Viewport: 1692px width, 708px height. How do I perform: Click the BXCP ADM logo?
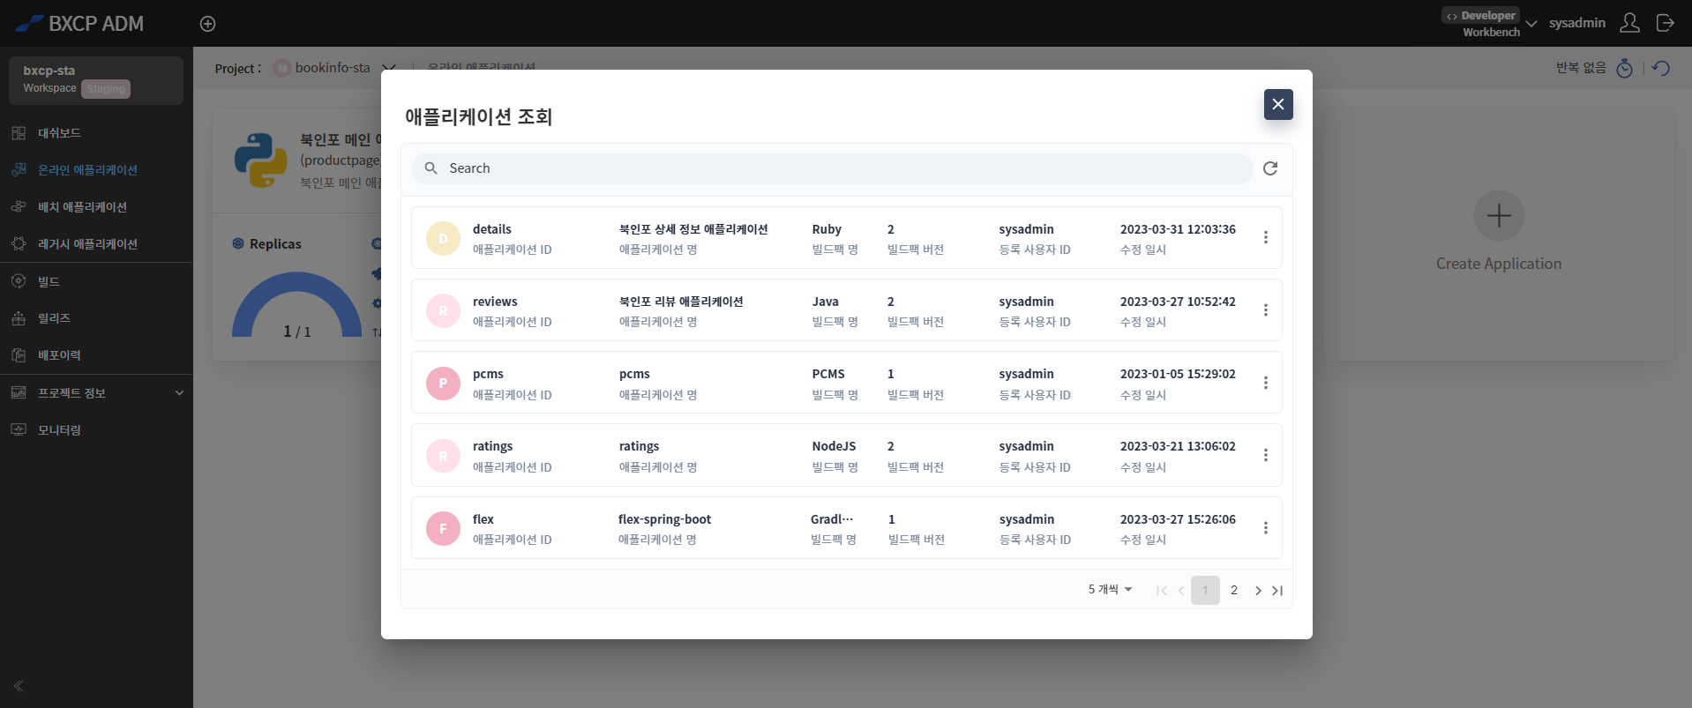pyautogui.click(x=80, y=24)
